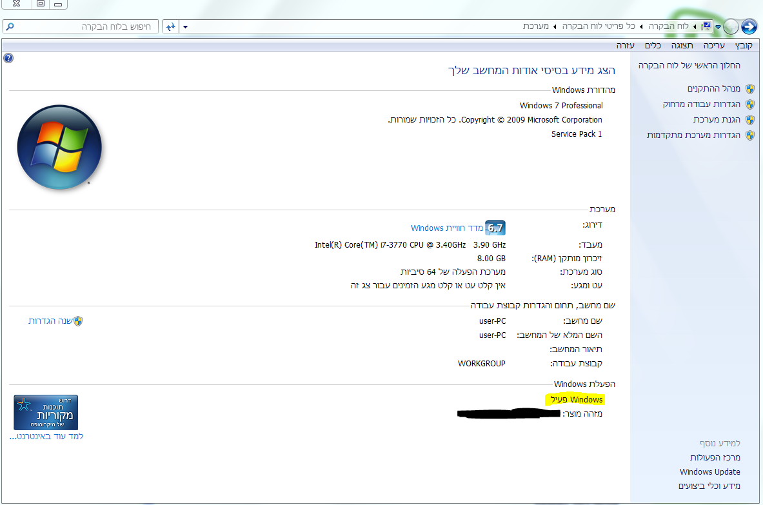Click the computer icon in the address bar

706,26
